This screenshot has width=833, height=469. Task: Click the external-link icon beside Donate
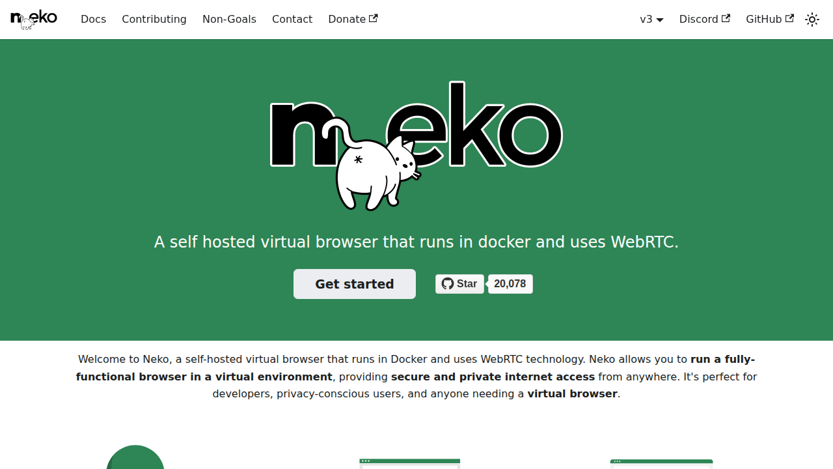point(374,19)
